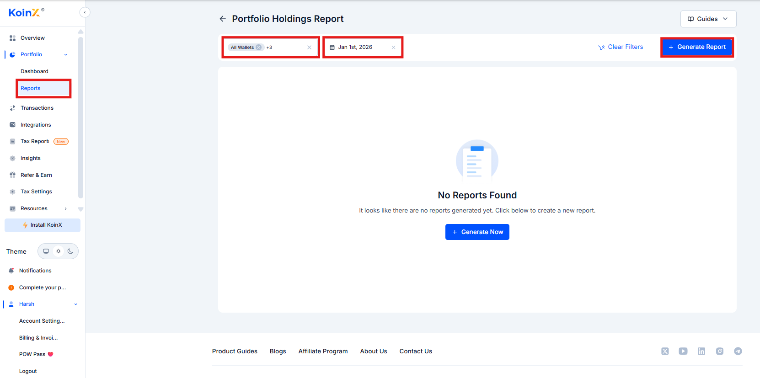This screenshot has height=378, width=760.
Task: Click the Insights icon in sidebar
Action: click(x=12, y=158)
